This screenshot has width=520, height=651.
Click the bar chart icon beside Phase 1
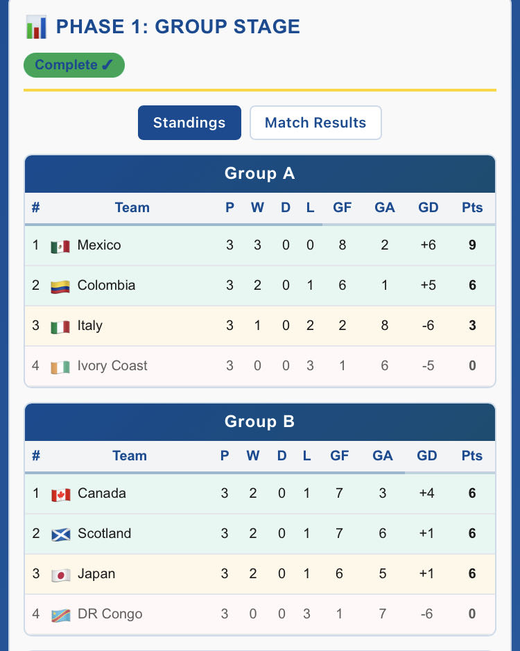(x=36, y=28)
